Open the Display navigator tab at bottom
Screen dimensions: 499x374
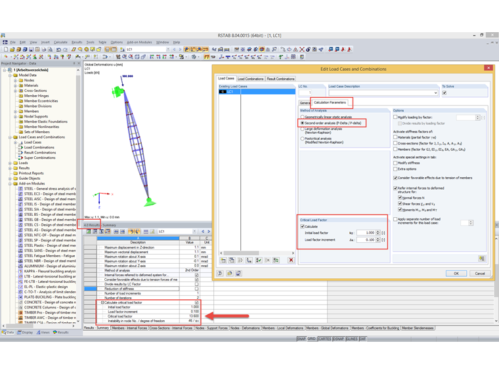(x=25, y=333)
